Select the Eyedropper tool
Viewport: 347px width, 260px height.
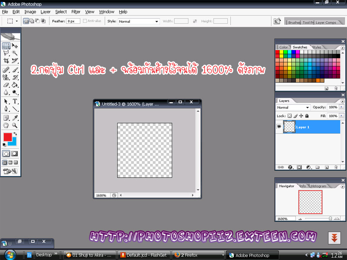pos(15,118)
